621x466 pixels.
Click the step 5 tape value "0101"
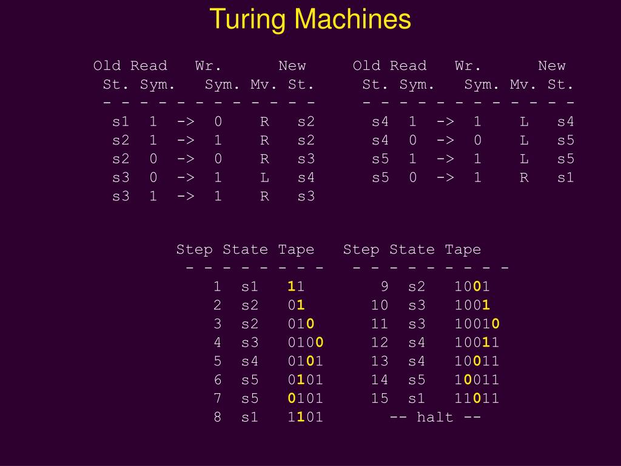pos(306,360)
